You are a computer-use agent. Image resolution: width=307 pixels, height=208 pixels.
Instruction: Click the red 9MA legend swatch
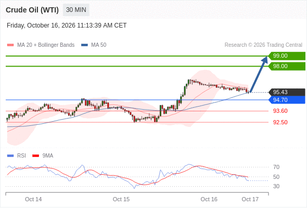[35, 156]
